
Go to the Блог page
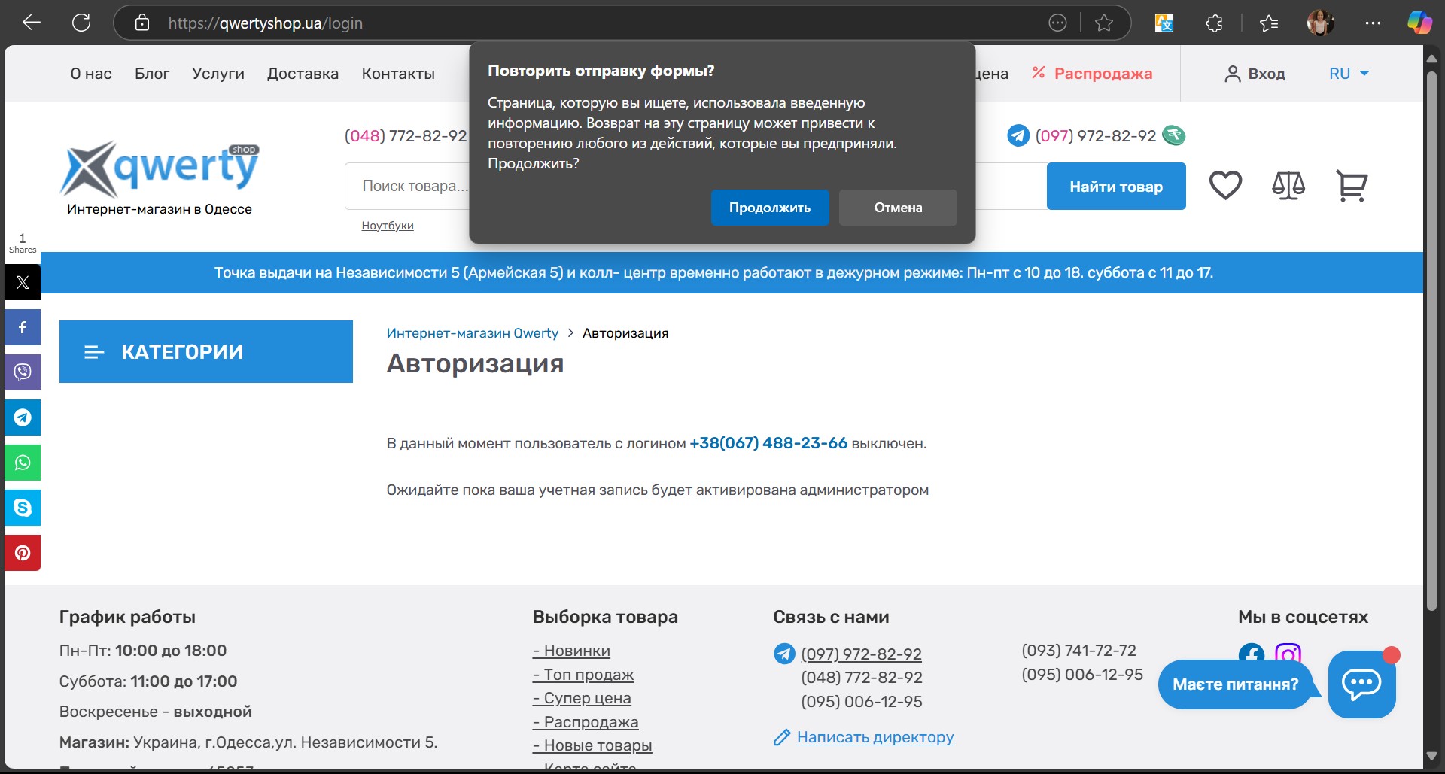coord(152,74)
